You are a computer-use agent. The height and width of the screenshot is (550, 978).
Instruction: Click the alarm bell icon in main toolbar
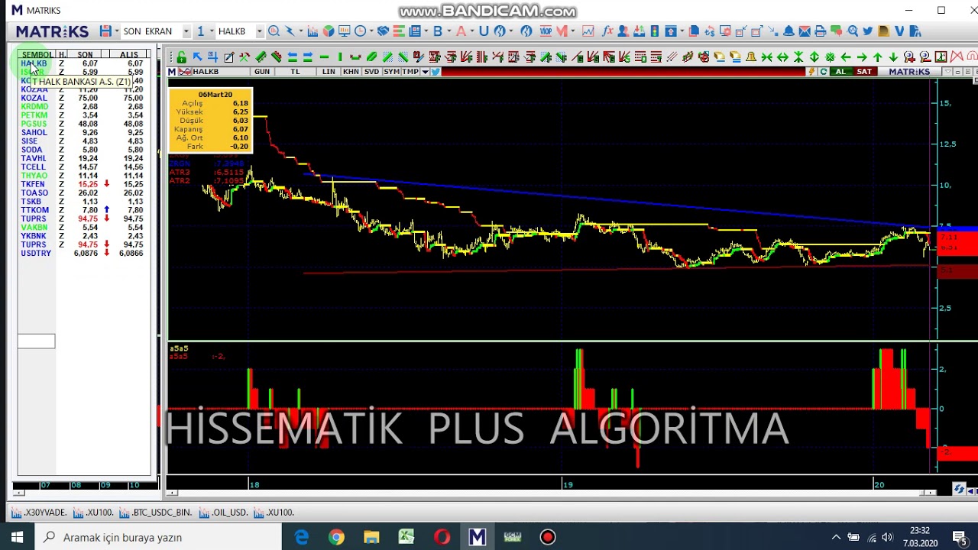[789, 31]
